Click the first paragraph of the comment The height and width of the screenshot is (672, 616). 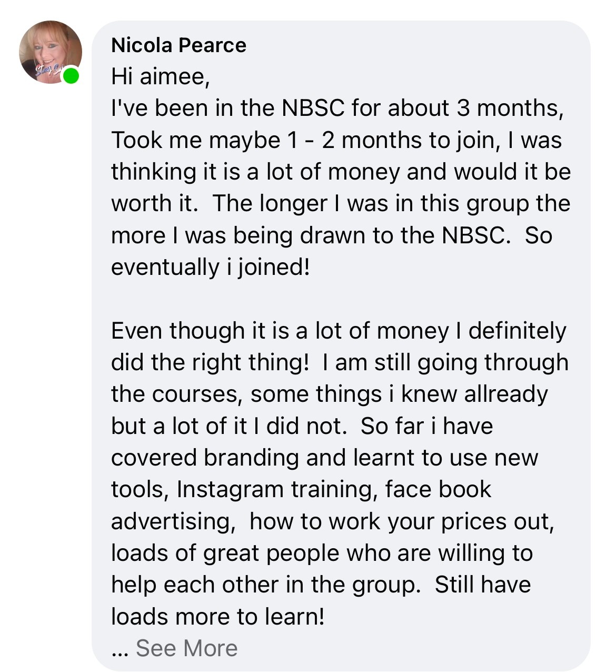coord(341,187)
